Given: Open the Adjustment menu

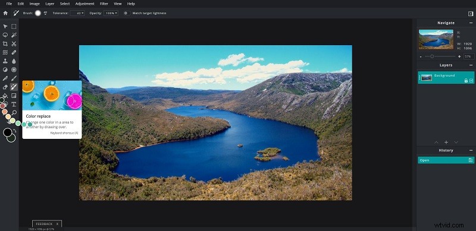Looking at the screenshot, I should click(x=84, y=4).
